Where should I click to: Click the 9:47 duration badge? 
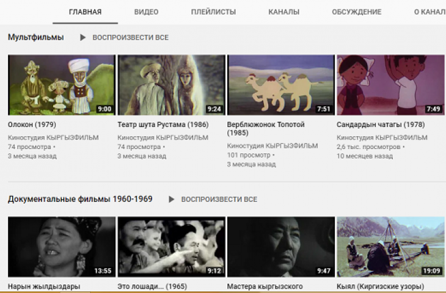click(324, 271)
